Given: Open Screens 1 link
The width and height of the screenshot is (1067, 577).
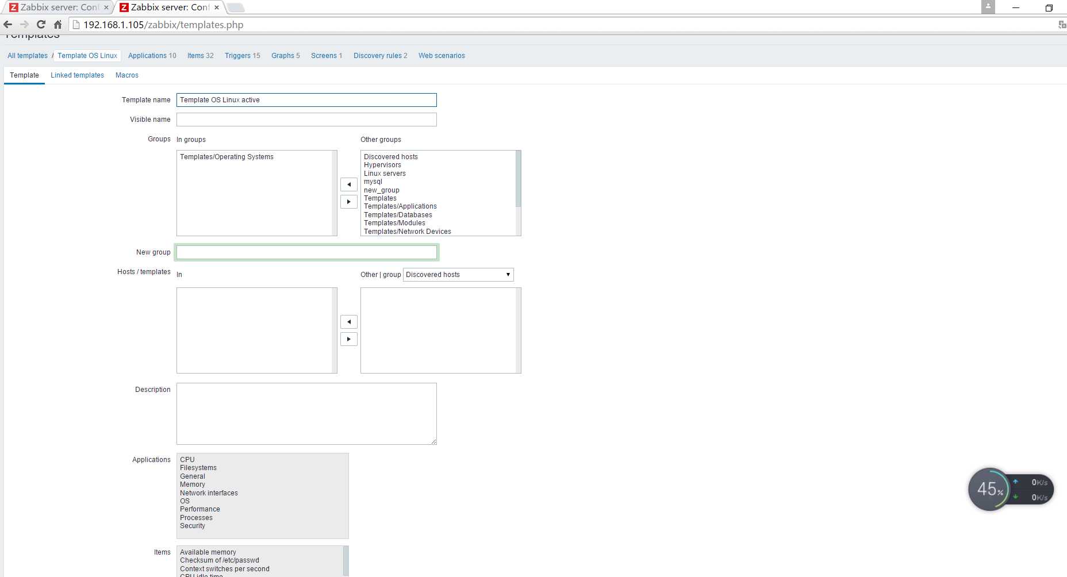Looking at the screenshot, I should pos(327,56).
